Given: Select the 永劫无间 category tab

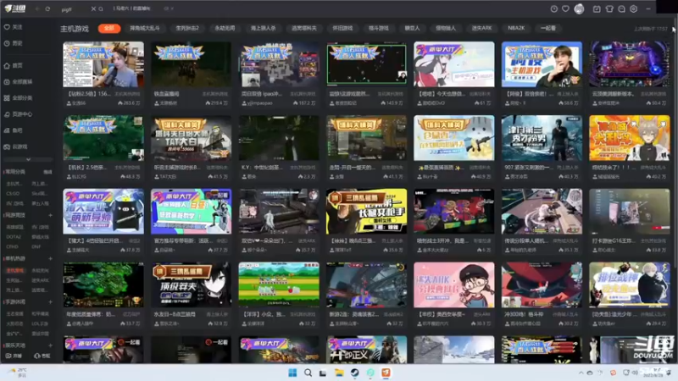Looking at the screenshot, I should (225, 28).
